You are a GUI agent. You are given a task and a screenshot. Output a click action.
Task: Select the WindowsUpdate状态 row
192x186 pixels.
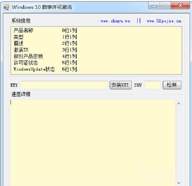coord(96,69)
